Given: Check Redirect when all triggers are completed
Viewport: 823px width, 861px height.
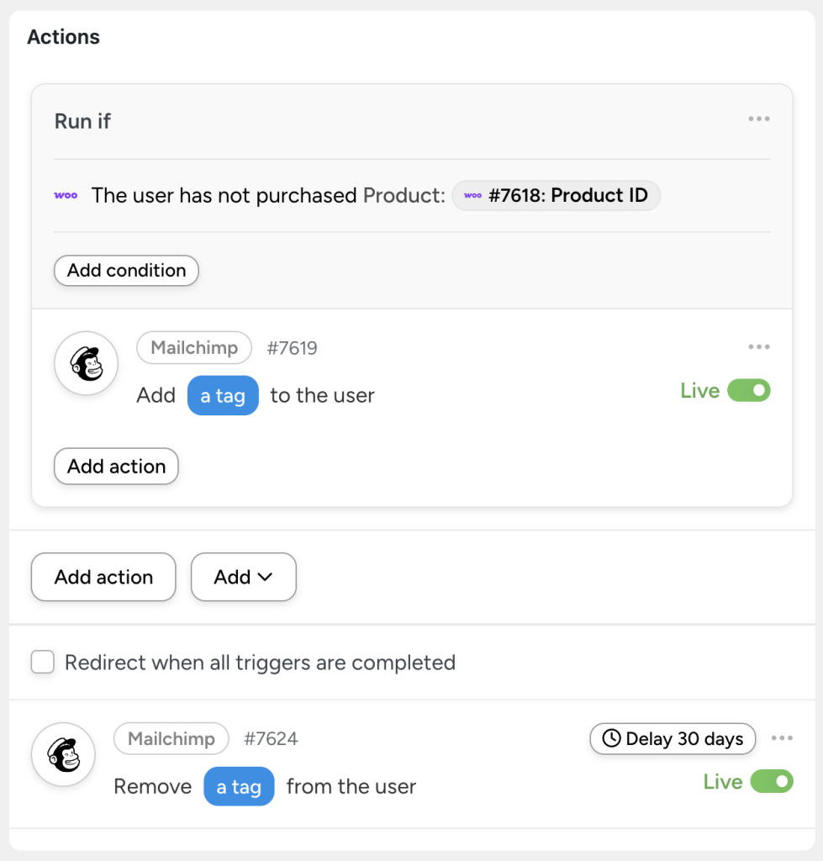Looking at the screenshot, I should [x=42, y=663].
